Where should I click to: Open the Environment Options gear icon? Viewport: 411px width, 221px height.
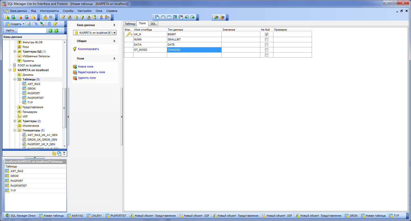click(45, 17)
